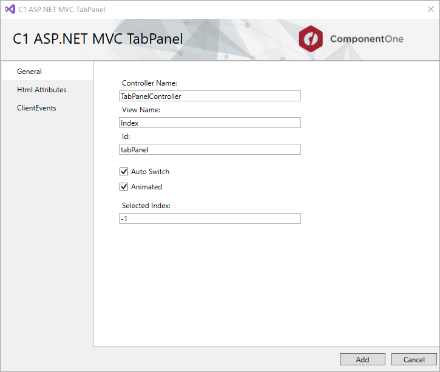Click the 'Selected Index:' label
Screen dimensions: 440x372
(146, 206)
